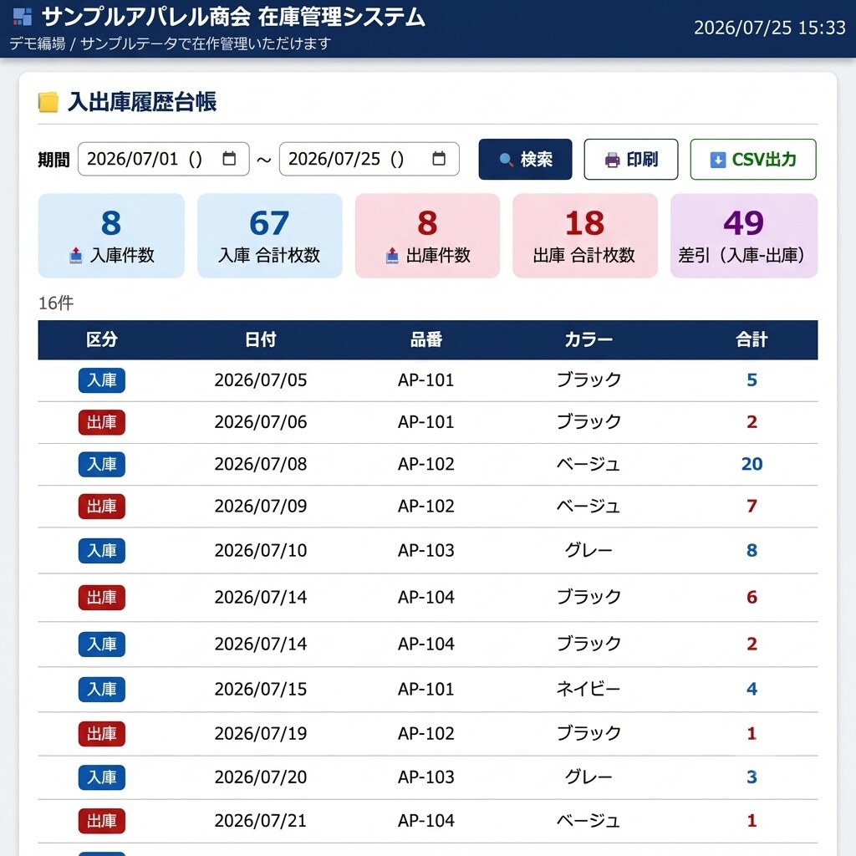Click the start date field 2026/07/01
Image resolution: width=856 pixels, height=856 pixels.
(x=164, y=159)
